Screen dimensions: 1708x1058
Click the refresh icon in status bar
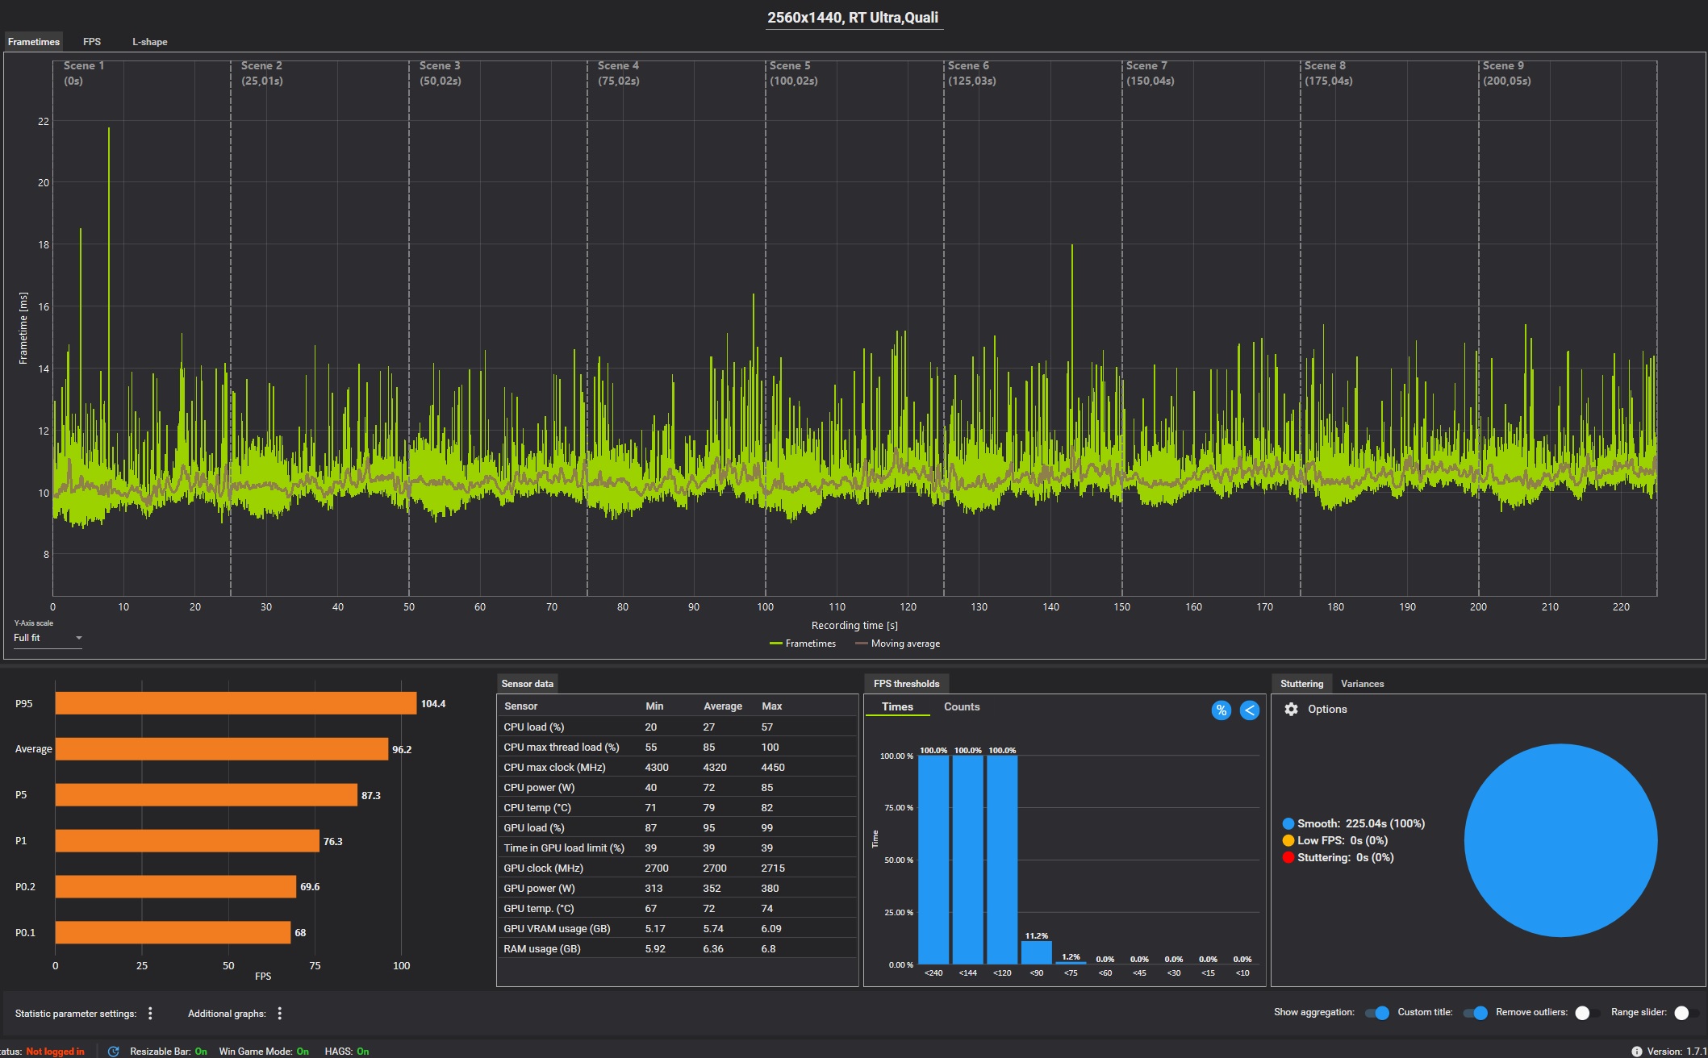114,1051
